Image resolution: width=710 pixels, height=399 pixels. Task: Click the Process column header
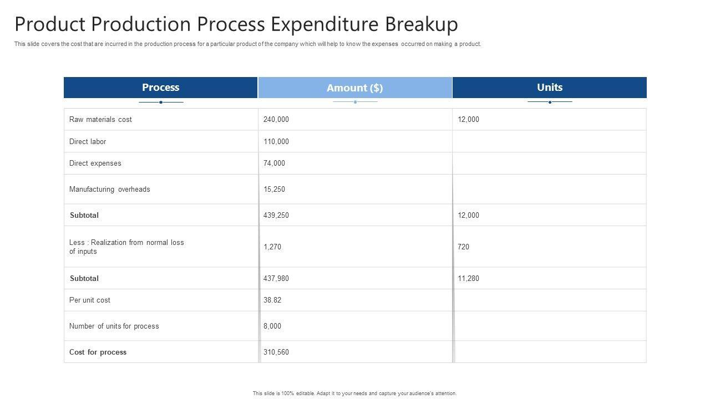[161, 88]
